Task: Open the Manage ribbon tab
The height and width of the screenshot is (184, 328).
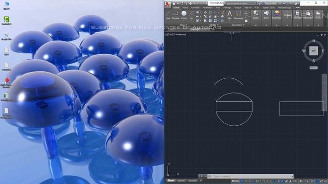Action: (227, 8)
